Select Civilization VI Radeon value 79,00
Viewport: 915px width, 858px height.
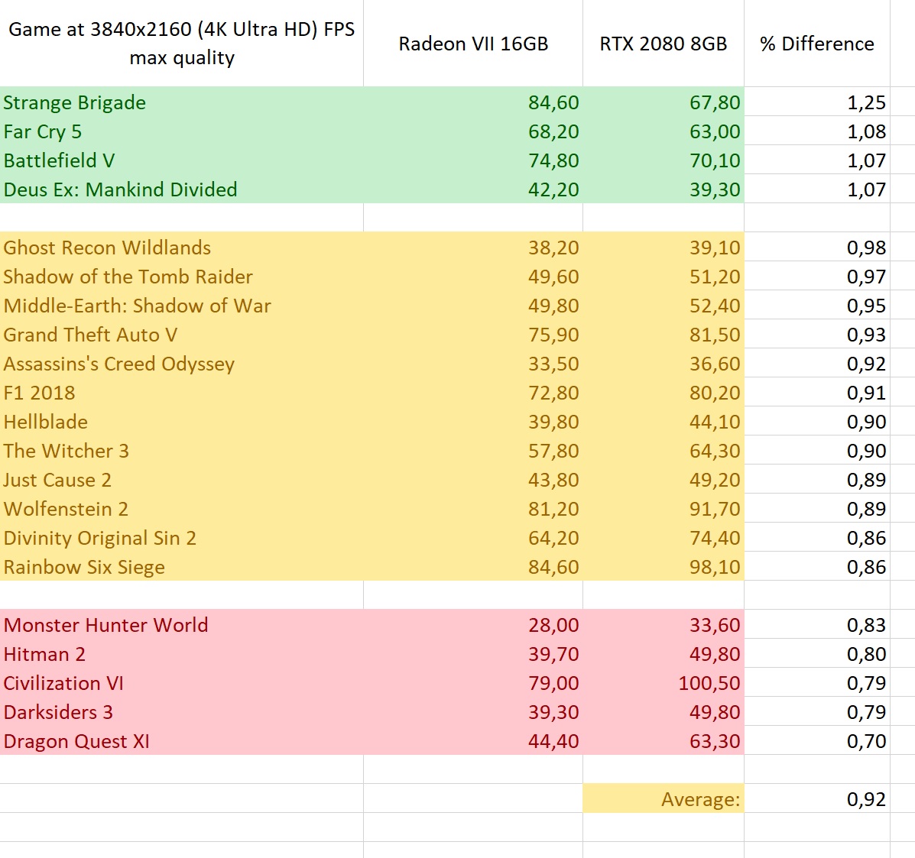(x=473, y=682)
